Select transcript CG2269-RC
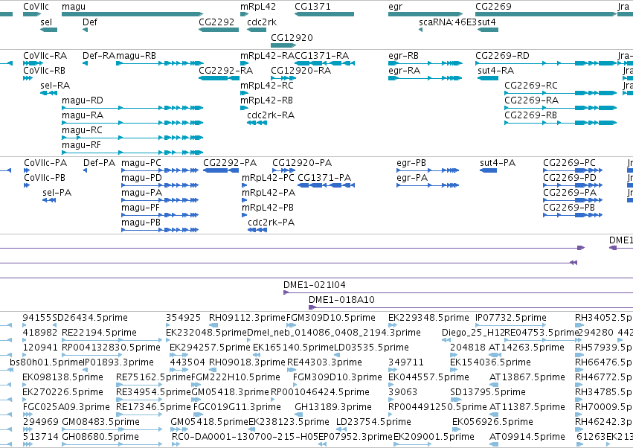This screenshot has height=448, width=633. tap(531, 86)
